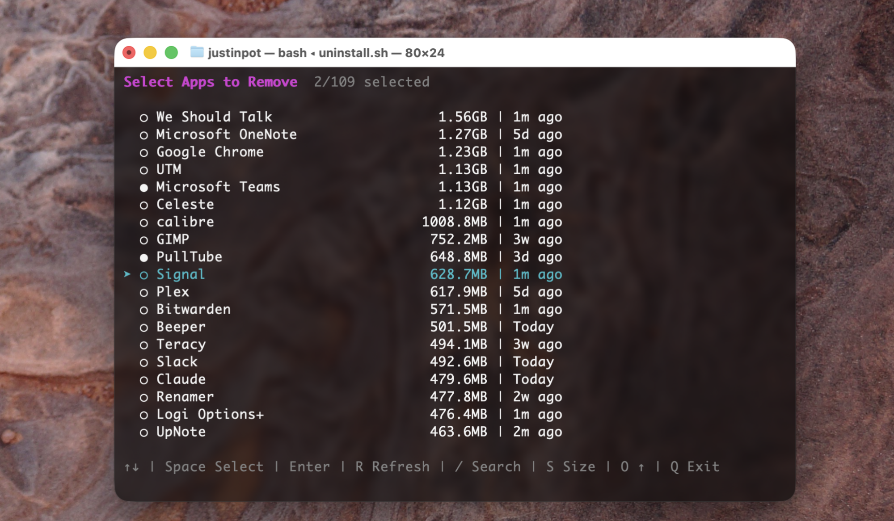Image resolution: width=894 pixels, height=521 pixels.
Task: Click the 1008.8MB size for calibre
Action: click(x=455, y=222)
